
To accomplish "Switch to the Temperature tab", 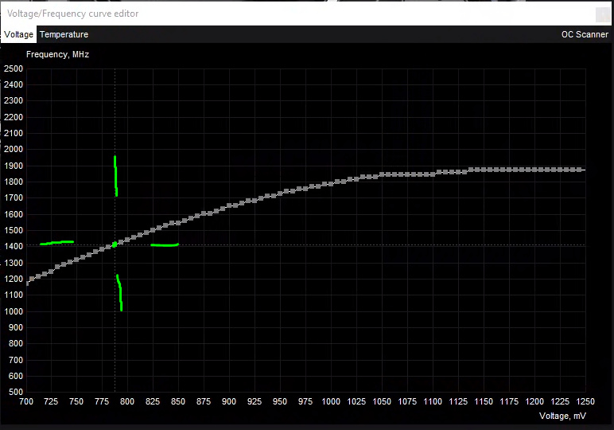I will (64, 34).
